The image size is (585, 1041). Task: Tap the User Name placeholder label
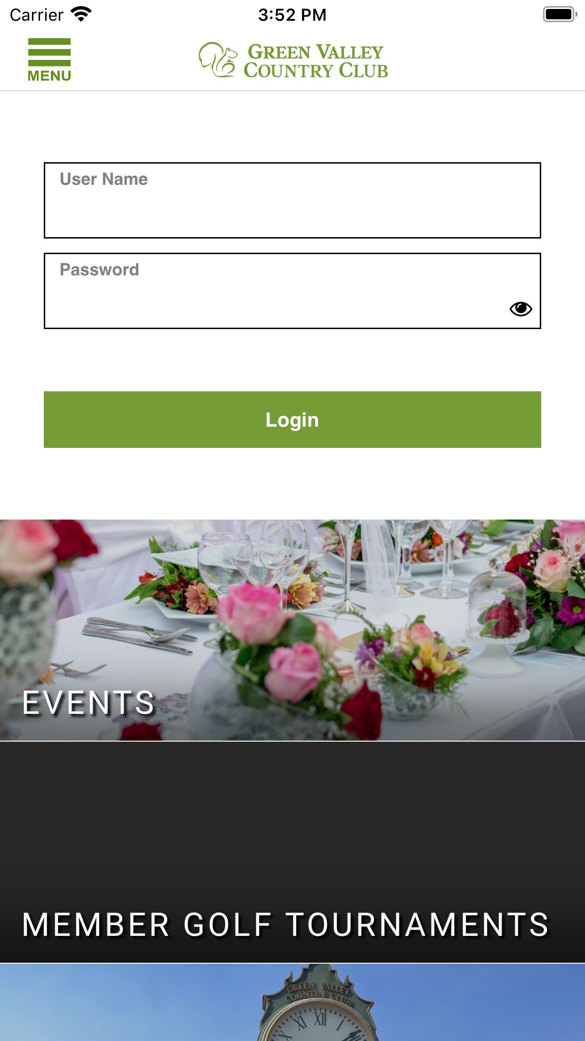tap(104, 179)
